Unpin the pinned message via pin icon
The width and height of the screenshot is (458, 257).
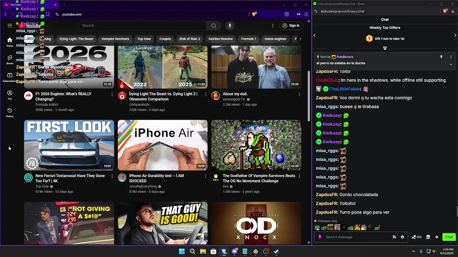441,57
